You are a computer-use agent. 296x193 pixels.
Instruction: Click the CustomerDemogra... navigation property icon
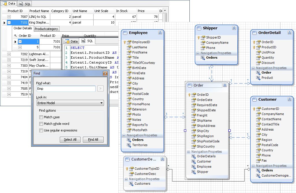(x=258, y=175)
